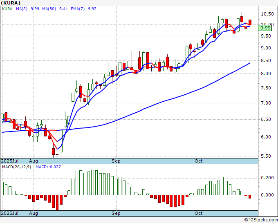The image size is (278, 223).
Task: Click the 0.000 MACD axis label
Action: [267, 195]
